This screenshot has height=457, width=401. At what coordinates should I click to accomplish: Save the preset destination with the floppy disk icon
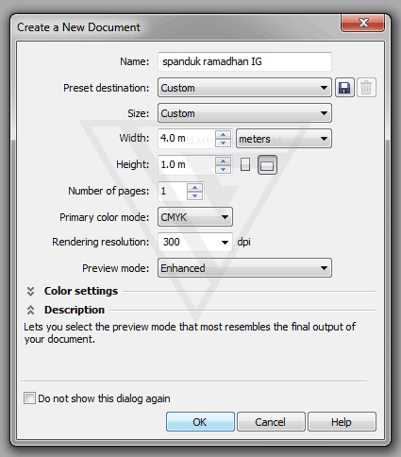pos(344,88)
